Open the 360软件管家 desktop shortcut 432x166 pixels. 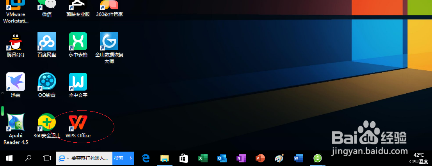109,8
